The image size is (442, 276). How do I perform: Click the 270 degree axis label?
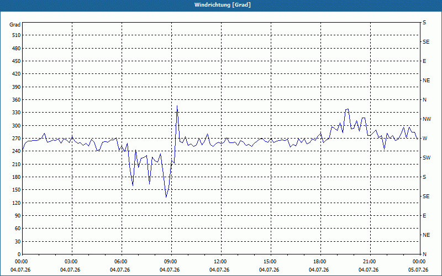click(x=15, y=139)
